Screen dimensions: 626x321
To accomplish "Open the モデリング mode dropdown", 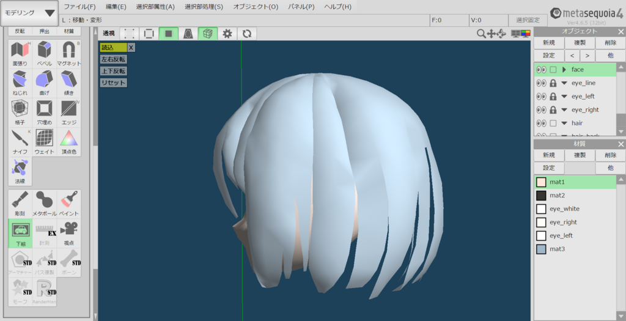I will click(x=29, y=13).
